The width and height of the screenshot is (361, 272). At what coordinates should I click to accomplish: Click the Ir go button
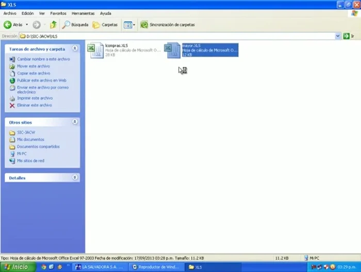[x=349, y=36]
